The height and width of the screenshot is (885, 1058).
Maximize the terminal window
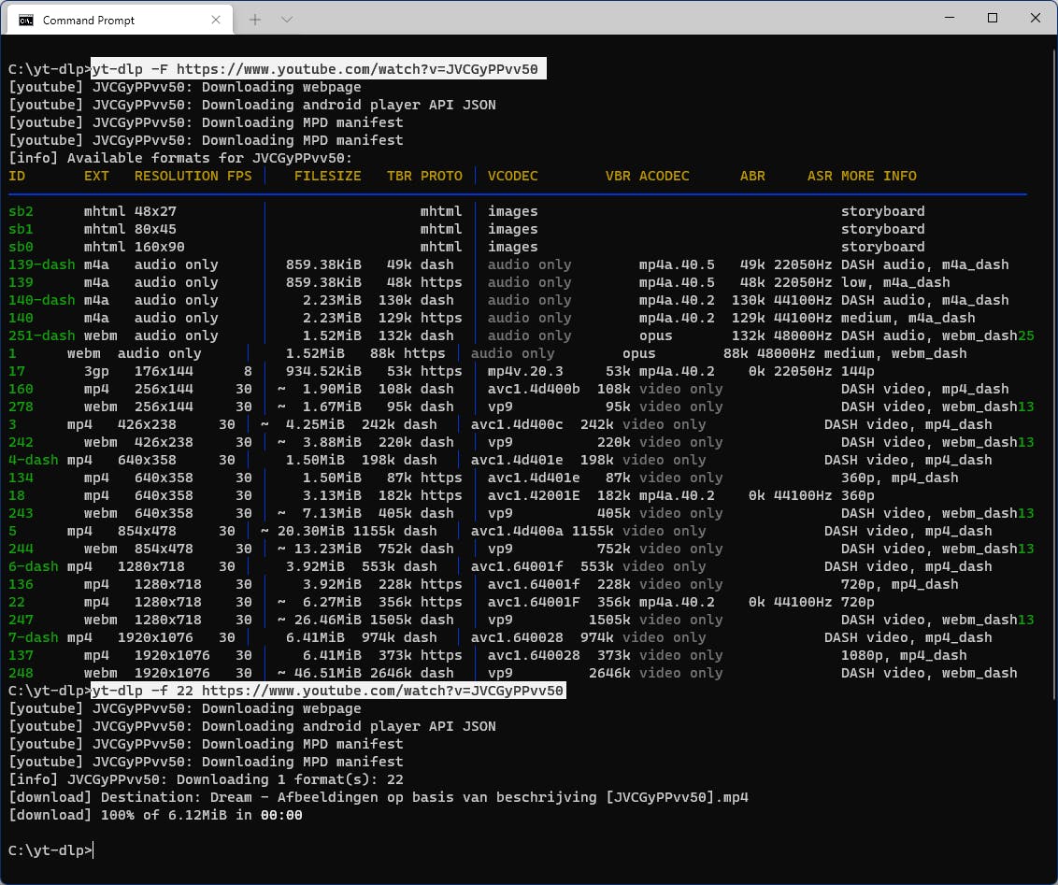click(x=993, y=19)
